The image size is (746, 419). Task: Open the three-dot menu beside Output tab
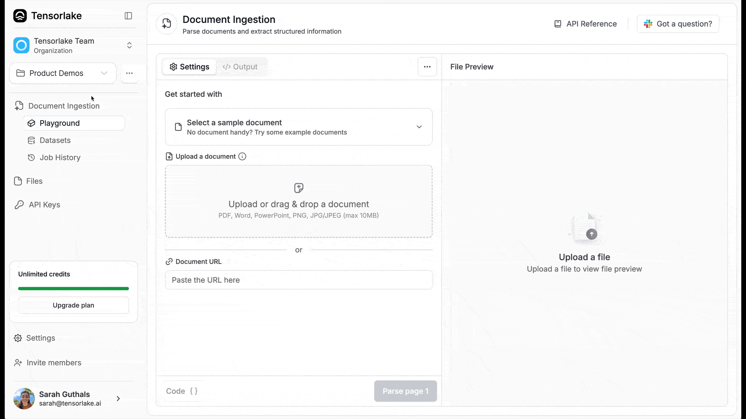point(427,67)
